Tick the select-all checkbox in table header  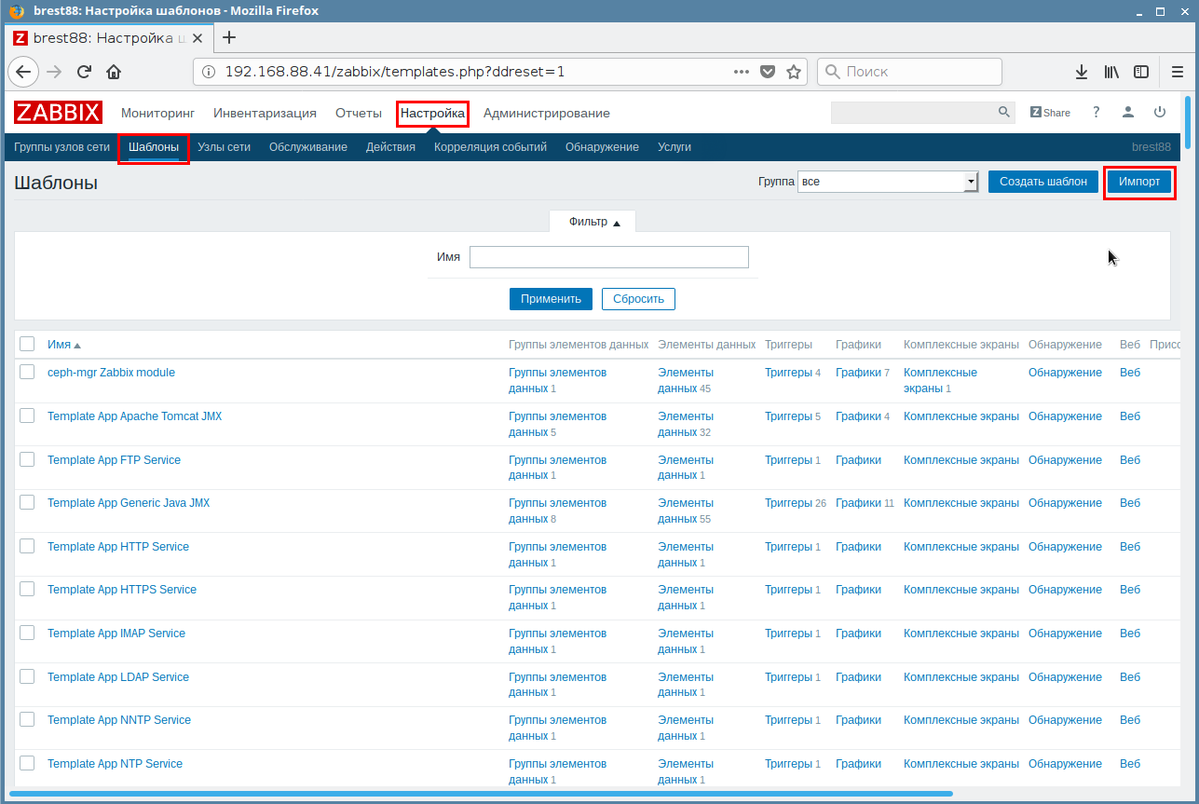click(27, 345)
